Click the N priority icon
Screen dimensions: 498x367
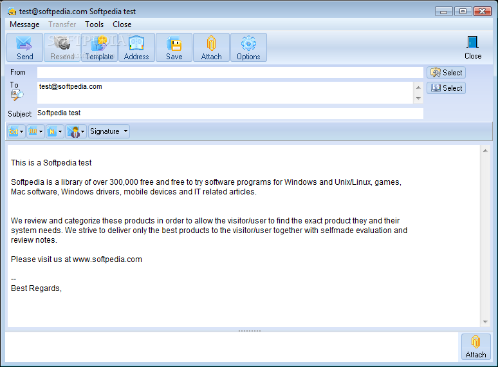[x=51, y=131]
